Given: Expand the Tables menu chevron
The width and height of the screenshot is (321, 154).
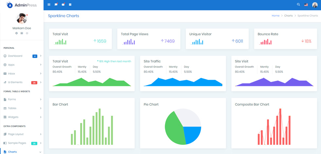Looking at the screenshot, I should pos(41,108).
